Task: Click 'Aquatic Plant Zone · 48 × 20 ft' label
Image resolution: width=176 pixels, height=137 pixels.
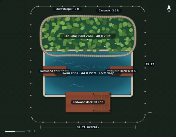Action: pos(88,36)
